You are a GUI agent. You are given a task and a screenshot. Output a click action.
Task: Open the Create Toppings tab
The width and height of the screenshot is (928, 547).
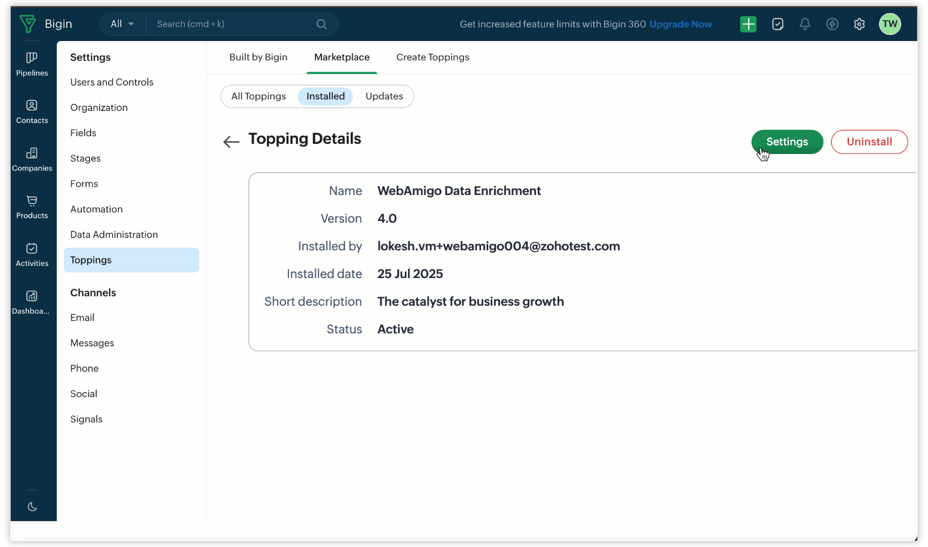coord(433,57)
